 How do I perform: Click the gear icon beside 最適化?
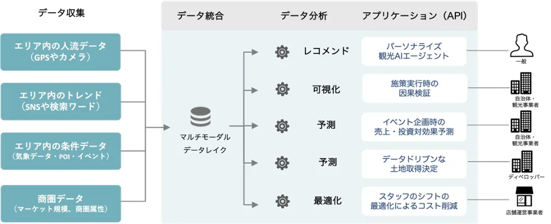pos(282,201)
